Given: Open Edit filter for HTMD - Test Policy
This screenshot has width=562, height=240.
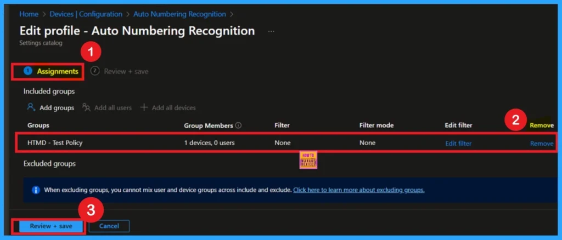Looking at the screenshot, I should tap(458, 144).
